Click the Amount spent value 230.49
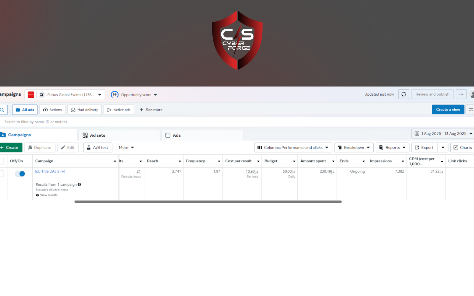The image size is (474, 296). coord(327,171)
